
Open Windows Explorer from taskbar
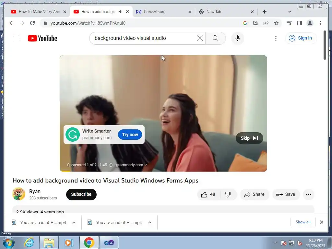pos(49,243)
